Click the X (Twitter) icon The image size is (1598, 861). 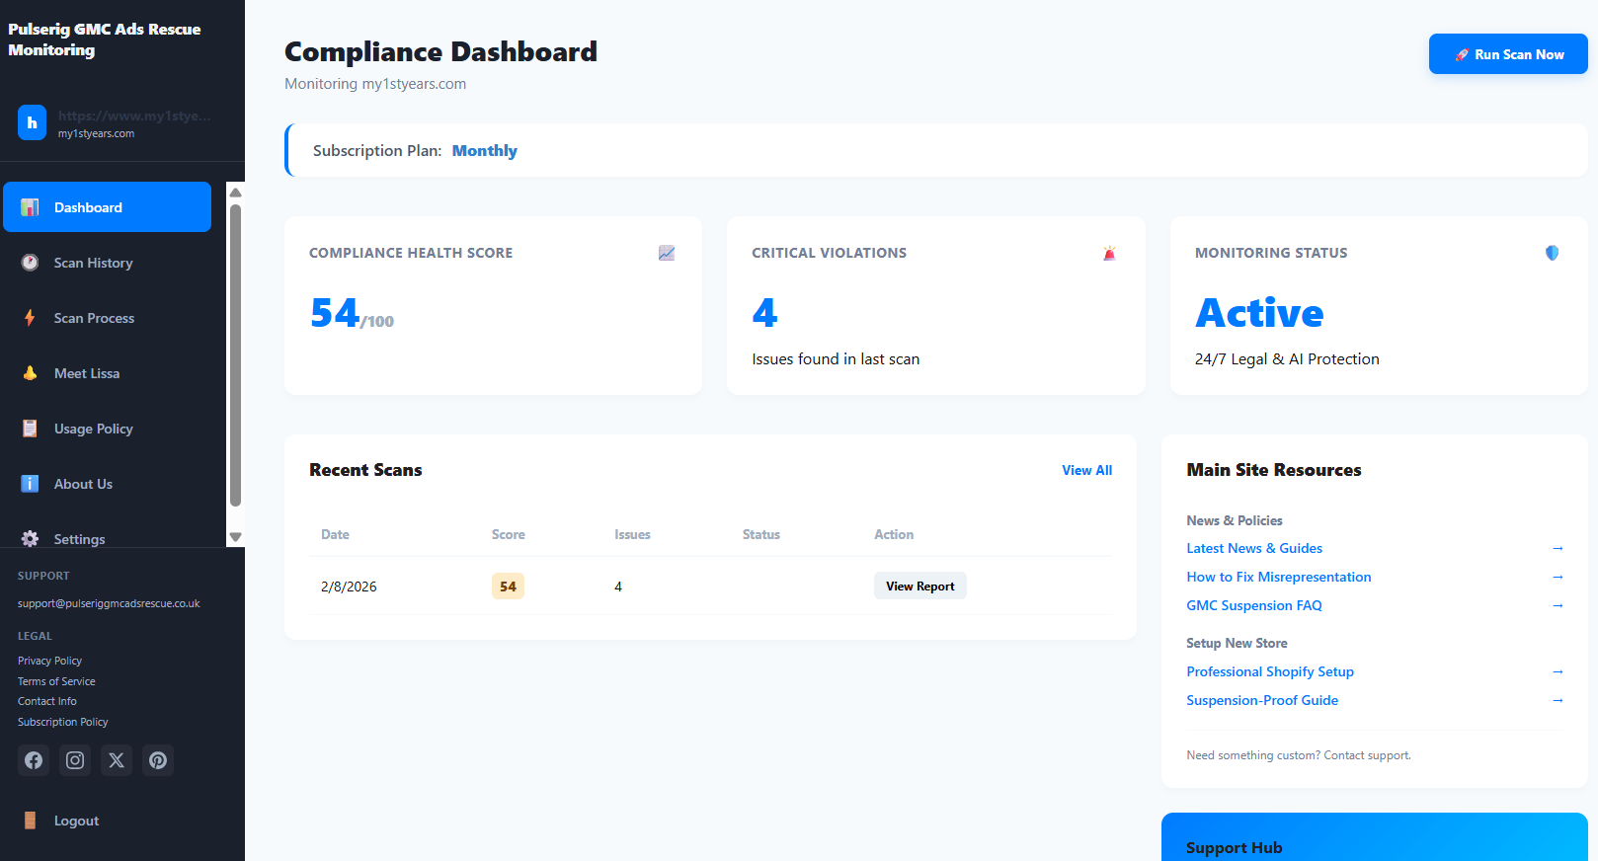click(x=117, y=760)
